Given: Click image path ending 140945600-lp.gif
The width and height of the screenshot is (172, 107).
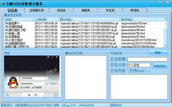Looking at the screenshot, I should (89, 23).
